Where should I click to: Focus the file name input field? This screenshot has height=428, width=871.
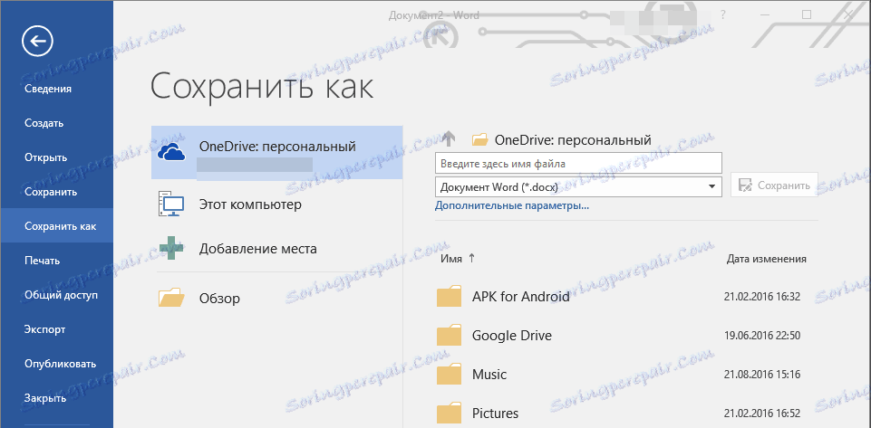coord(578,164)
